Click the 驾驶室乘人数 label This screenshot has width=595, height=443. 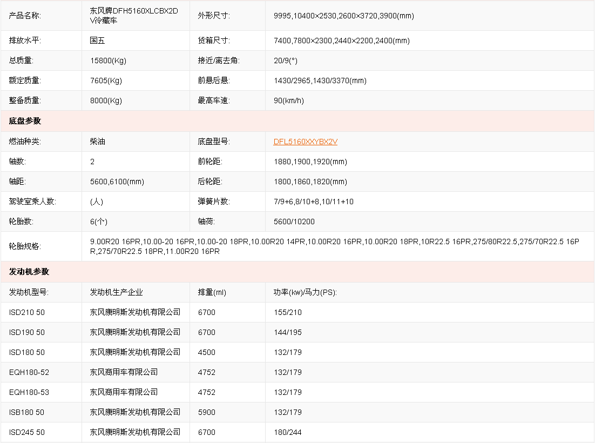click(x=32, y=202)
